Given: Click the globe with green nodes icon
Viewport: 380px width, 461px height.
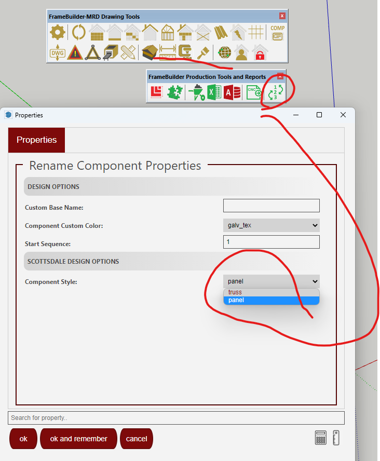Looking at the screenshot, I should pyautogui.click(x=224, y=53).
